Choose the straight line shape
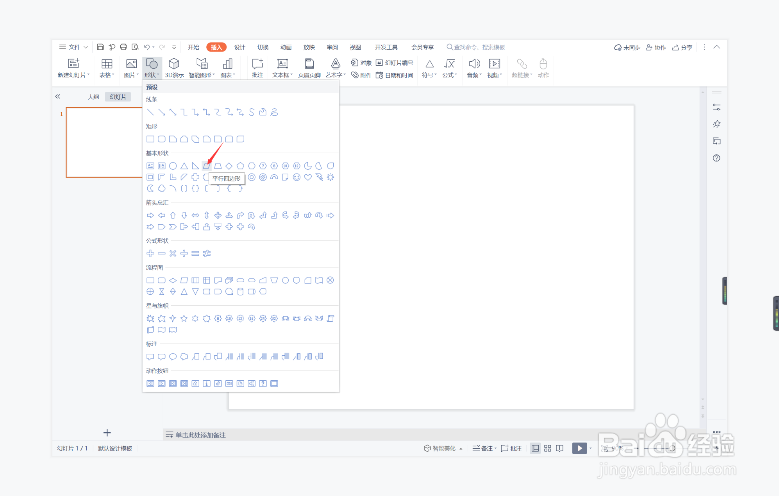 [150, 112]
